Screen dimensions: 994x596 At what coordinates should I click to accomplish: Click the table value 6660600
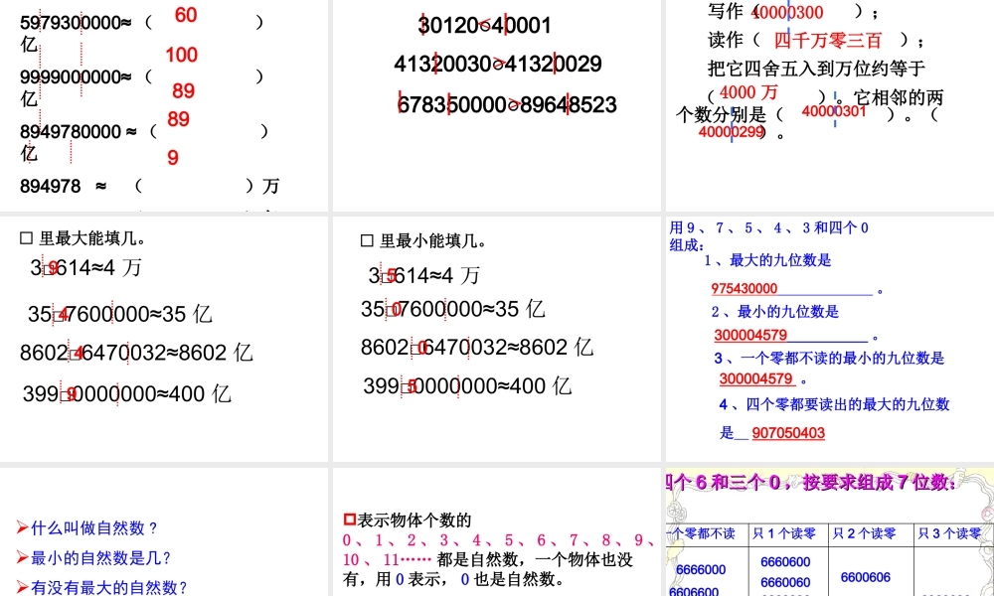click(x=785, y=562)
